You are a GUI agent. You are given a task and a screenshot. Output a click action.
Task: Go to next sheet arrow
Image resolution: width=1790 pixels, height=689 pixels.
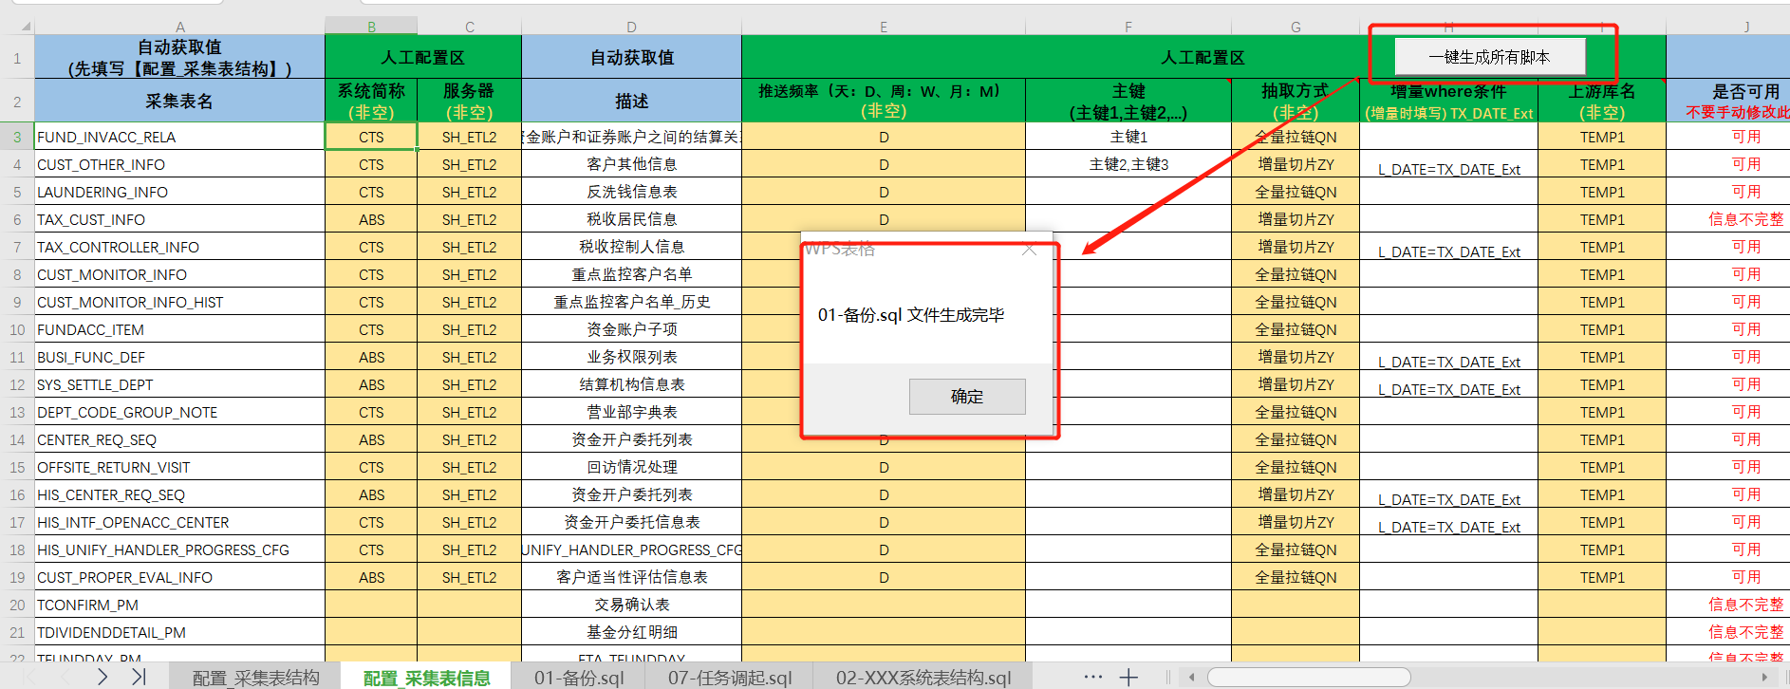103,677
